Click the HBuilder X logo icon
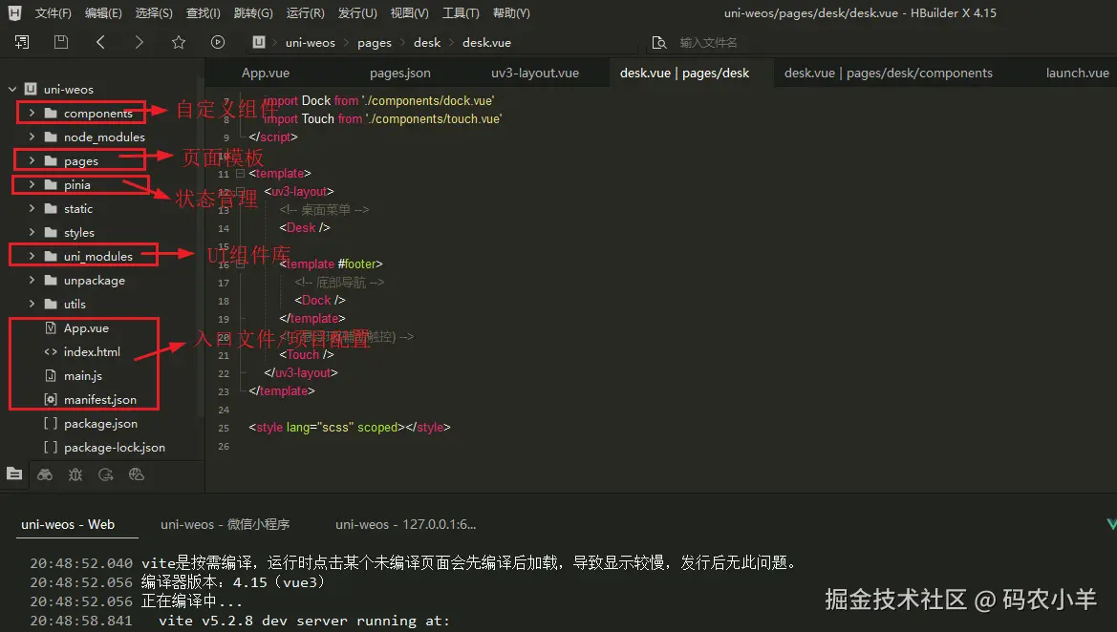This screenshot has width=1117, height=632. 14,12
